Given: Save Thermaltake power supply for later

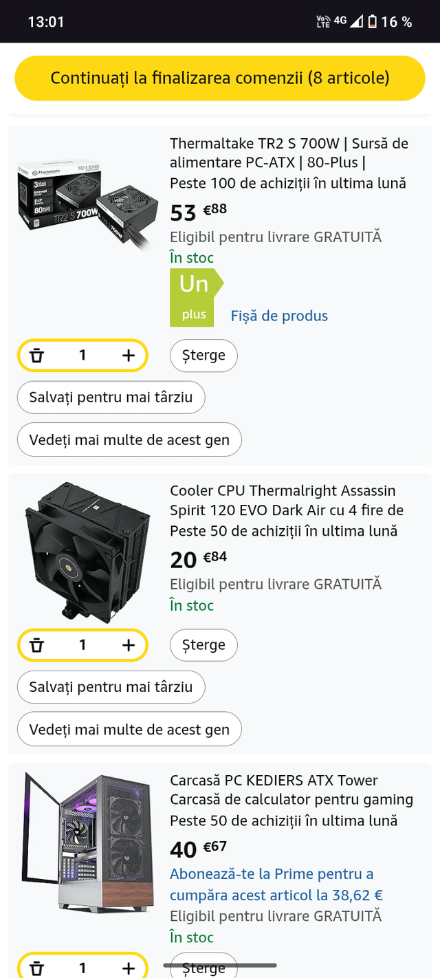Looking at the screenshot, I should (111, 398).
